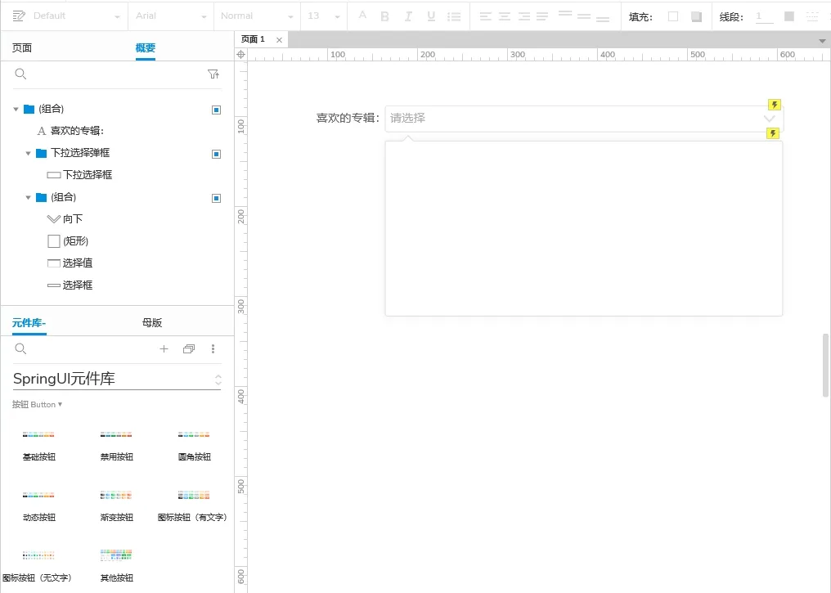Collapse the 下拉选择弹框 folder arrow
This screenshot has width=831, height=593.
point(28,153)
